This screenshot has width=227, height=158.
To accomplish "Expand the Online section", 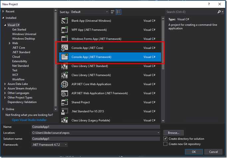I will coord(3,109).
